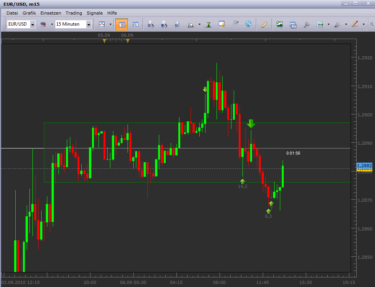The width and height of the screenshot is (375, 287).
Task: Click the zoom in magnifier icon
Action: (x=151, y=24)
